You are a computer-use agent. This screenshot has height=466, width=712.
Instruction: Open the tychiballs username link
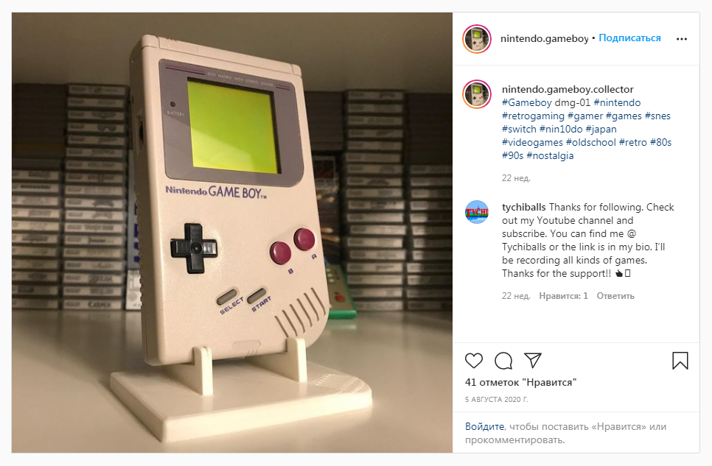point(523,208)
